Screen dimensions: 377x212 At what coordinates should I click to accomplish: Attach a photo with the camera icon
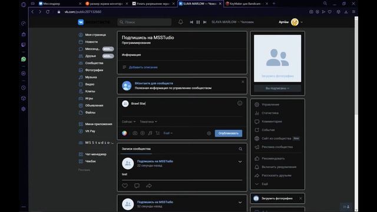click(x=135, y=133)
